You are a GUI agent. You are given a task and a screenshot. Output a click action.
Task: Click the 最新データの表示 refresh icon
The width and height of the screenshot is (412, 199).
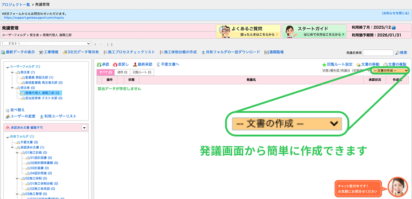click(4, 52)
